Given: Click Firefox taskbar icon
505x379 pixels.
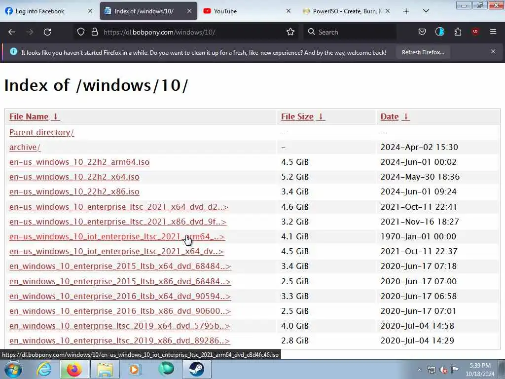Looking at the screenshot, I should (x=74, y=369).
